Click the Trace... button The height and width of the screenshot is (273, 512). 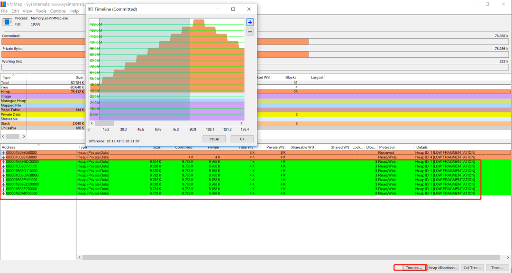[x=497, y=268]
